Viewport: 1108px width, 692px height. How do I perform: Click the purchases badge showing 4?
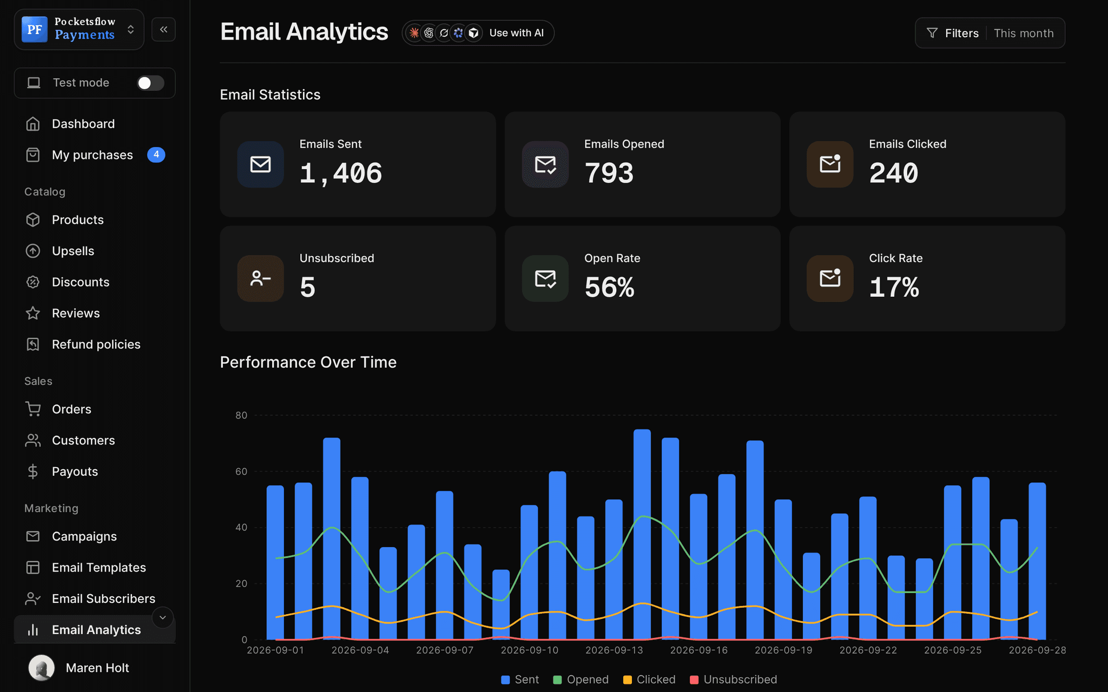tap(156, 155)
